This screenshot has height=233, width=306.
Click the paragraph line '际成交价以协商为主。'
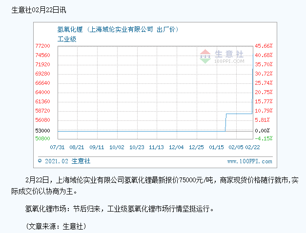coord(44,192)
